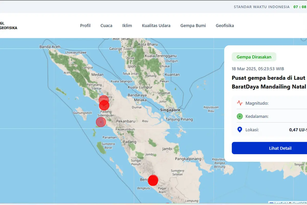Open the Cuaca menu
This screenshot has width=307, height=205.
coord(106,26)
